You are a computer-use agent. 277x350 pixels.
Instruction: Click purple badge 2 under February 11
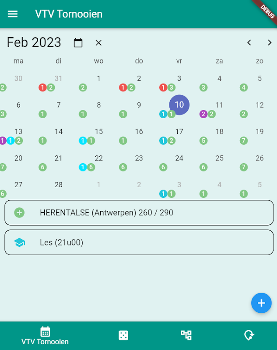(203, 114)
